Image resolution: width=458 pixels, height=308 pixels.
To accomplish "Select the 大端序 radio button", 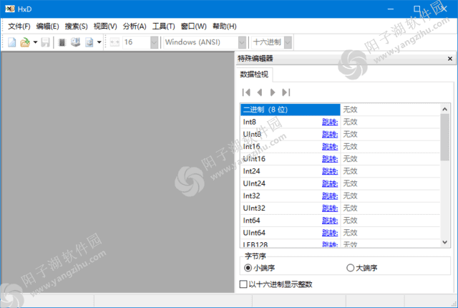I will (350, 268).
